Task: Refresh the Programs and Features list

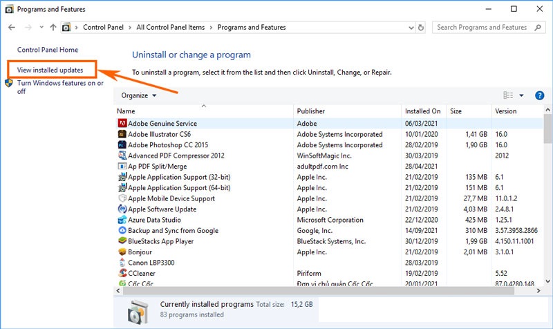Action: [x=421, y=28]
